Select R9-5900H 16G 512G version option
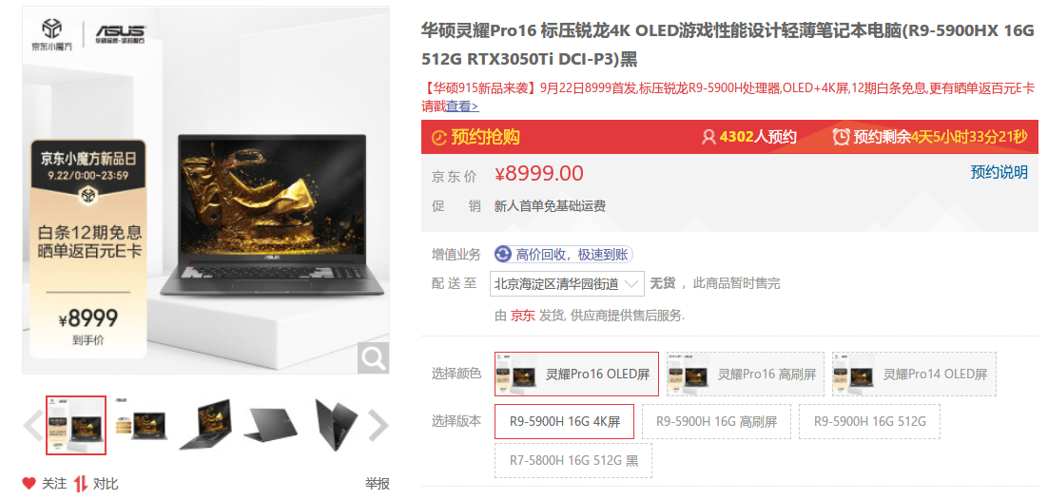The height and width of the screenshot is (500, 1048). point(869,422)
